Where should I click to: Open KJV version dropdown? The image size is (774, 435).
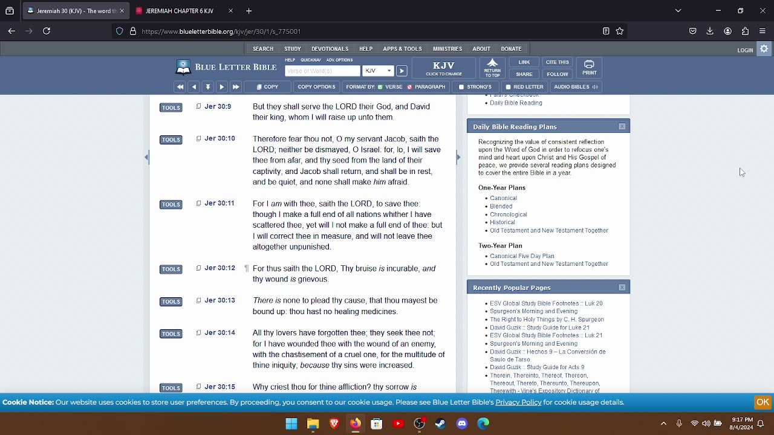[x=378, y=71]
